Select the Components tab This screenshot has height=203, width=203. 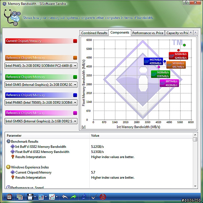[120, 32]
